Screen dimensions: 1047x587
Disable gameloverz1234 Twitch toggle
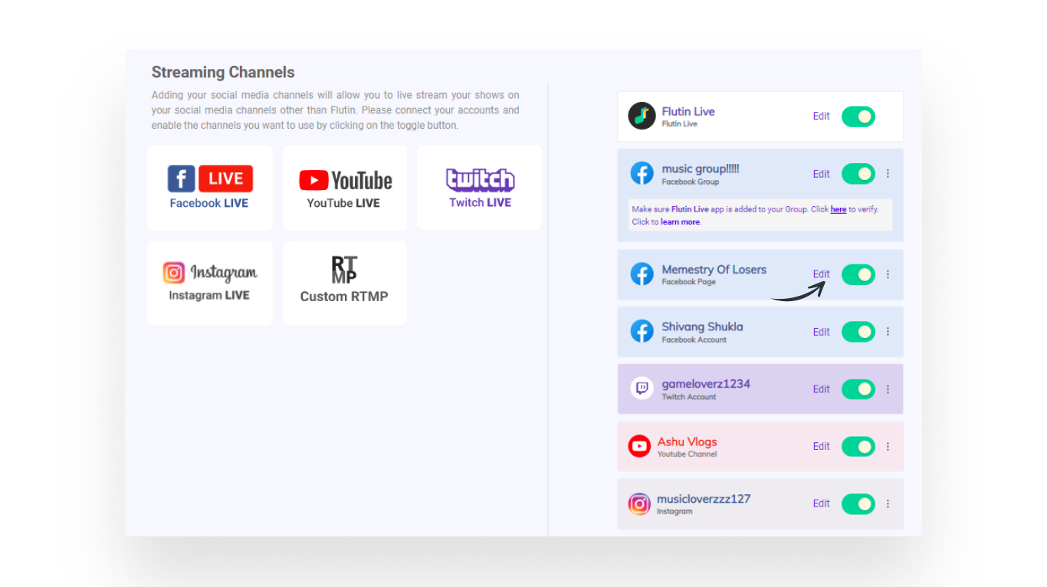click(x=858, y=389)
